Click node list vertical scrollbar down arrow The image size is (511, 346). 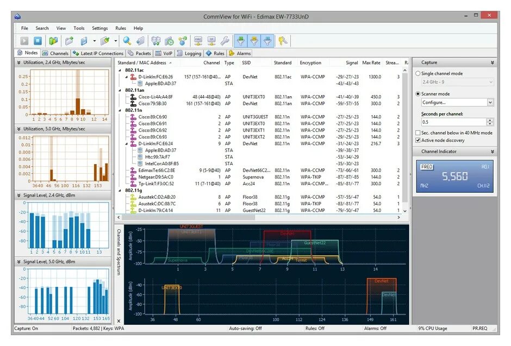pyautogui.click(x=405, y=211)
